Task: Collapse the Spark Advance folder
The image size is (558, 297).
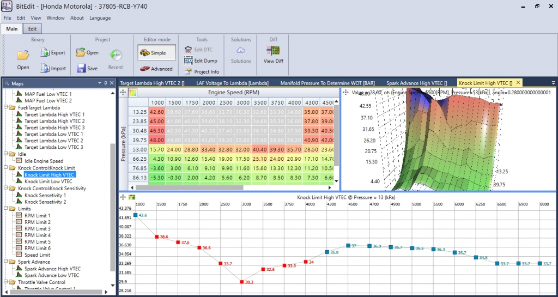Action: pyautogui.click(x=5, y=262)
